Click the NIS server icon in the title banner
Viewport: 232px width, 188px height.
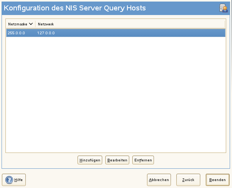tap(224, 8)
